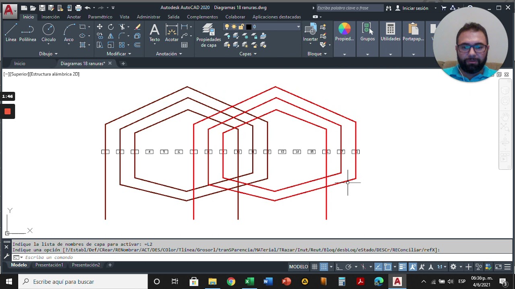The width and height of the screenshot is (515, 289).
Task: Switch to the Paramétrico ribbon tab
Action: coord(100,17)
